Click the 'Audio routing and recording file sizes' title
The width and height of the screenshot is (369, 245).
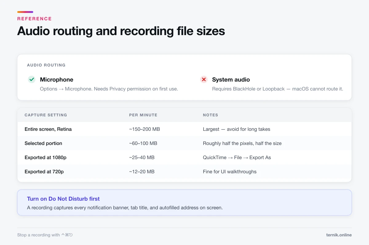121,31
